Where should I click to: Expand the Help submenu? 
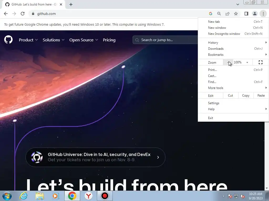coord(233,109)
